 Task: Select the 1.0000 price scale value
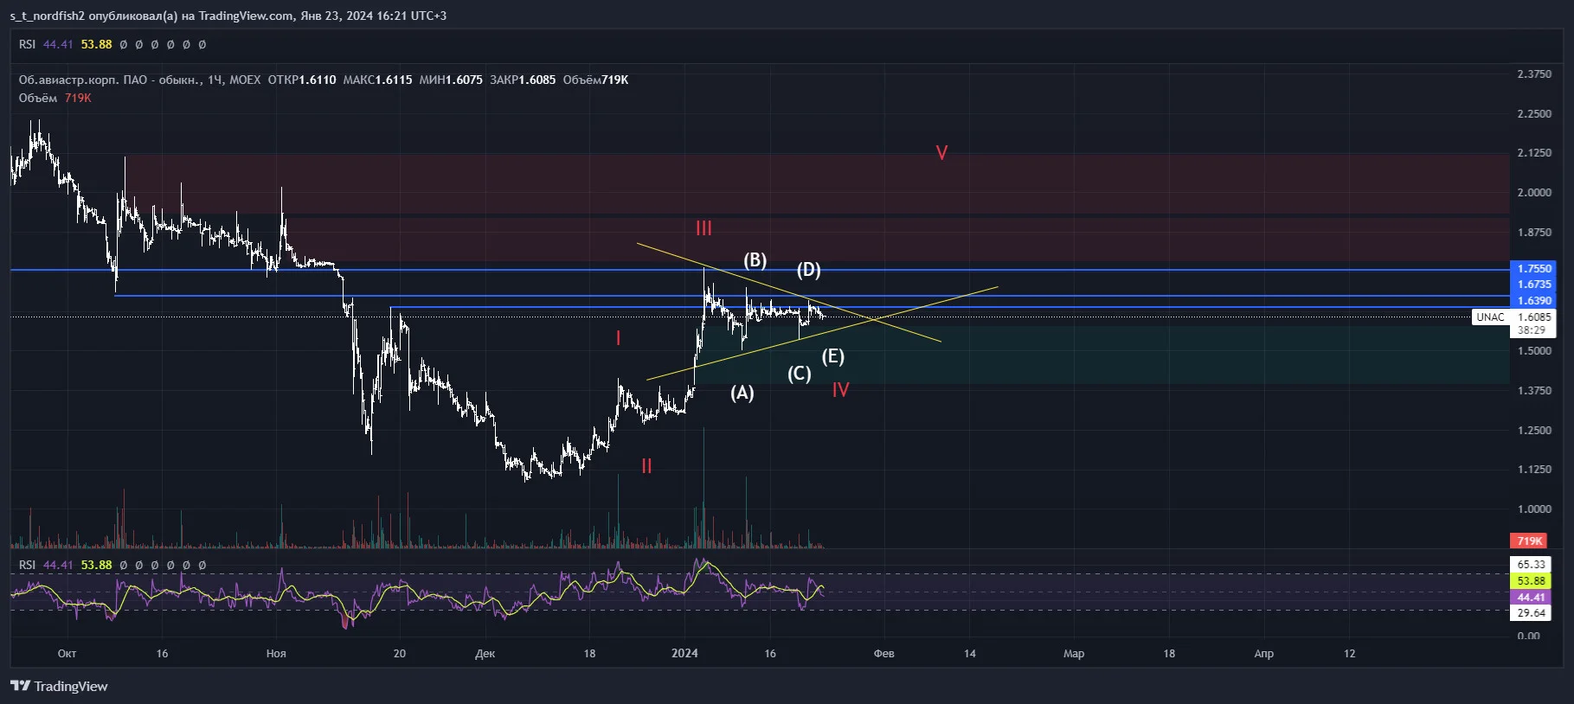[x=1534, y=509]
